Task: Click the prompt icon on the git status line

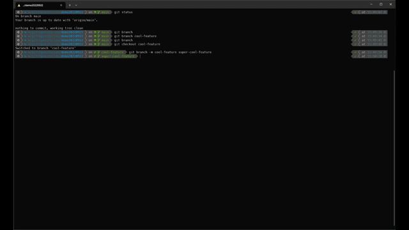Action: [18, 12]
